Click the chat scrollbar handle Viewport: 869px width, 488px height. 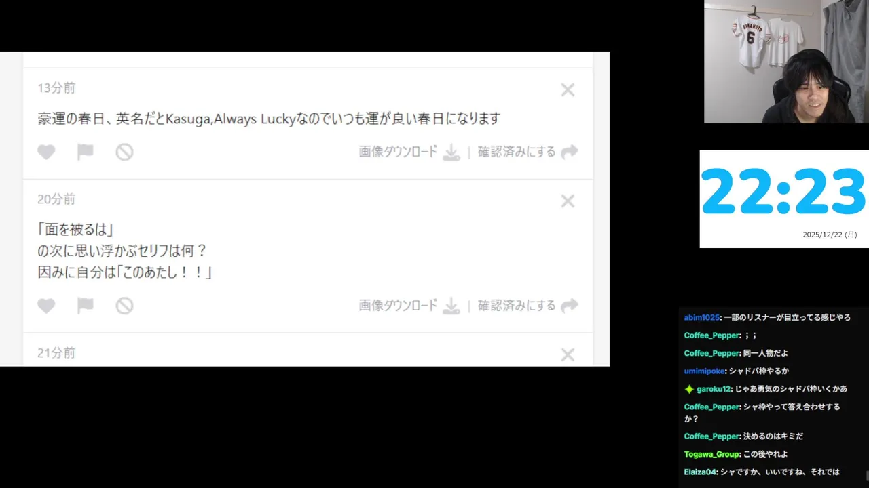tap(866, 475)
